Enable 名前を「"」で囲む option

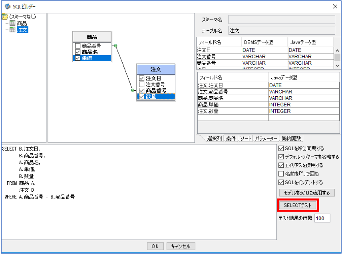[281, 174]
